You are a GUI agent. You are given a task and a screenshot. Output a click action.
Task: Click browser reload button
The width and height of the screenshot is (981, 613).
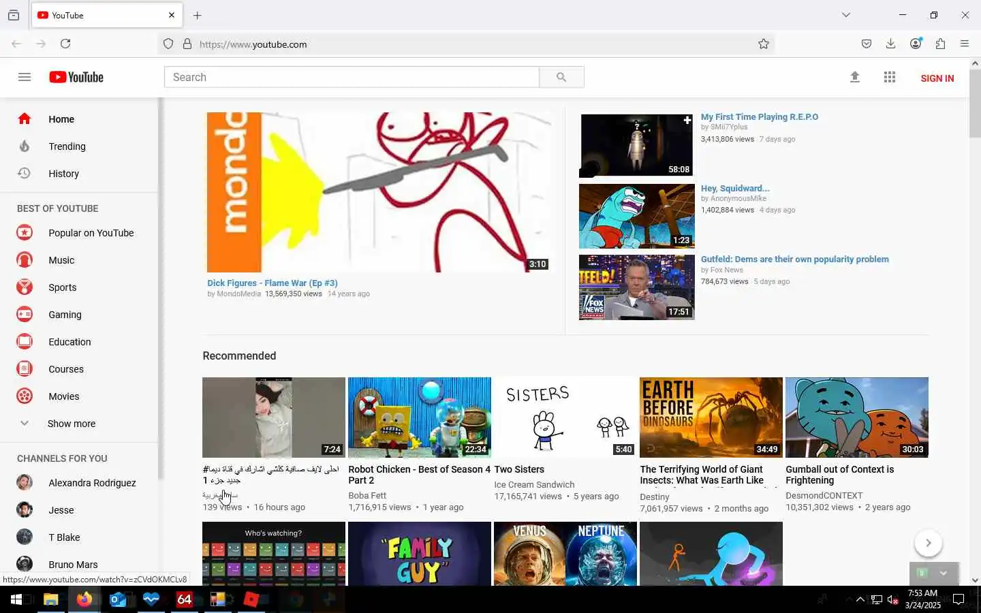(65, 44)
